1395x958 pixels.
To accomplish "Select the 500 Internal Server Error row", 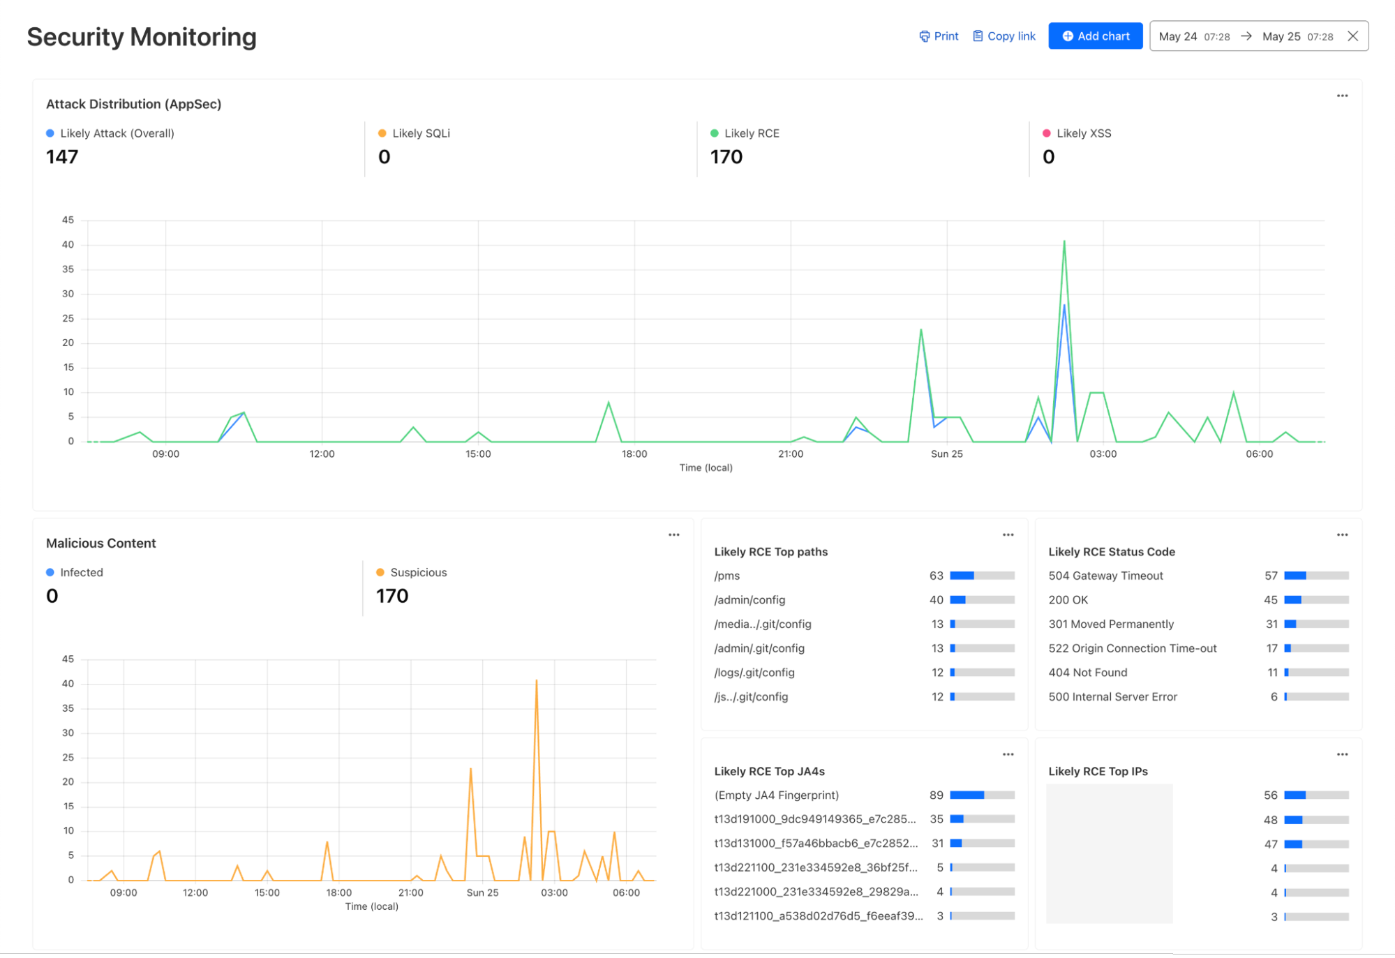I will click(1198, 696).
